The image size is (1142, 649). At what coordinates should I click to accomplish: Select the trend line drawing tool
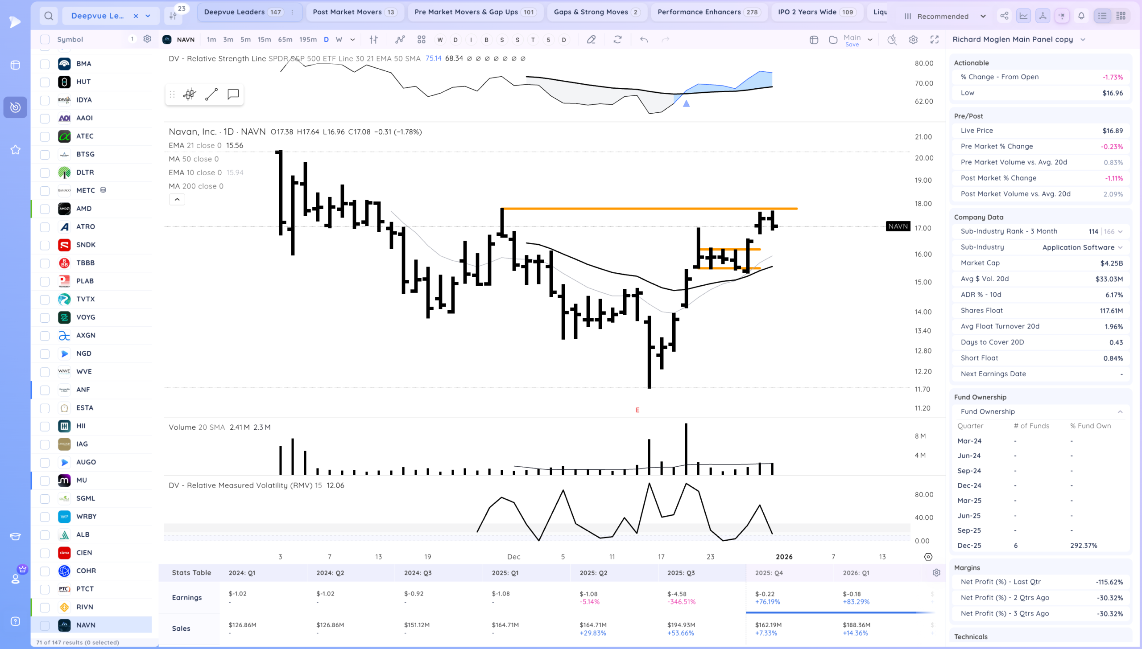tap(211, 94)
